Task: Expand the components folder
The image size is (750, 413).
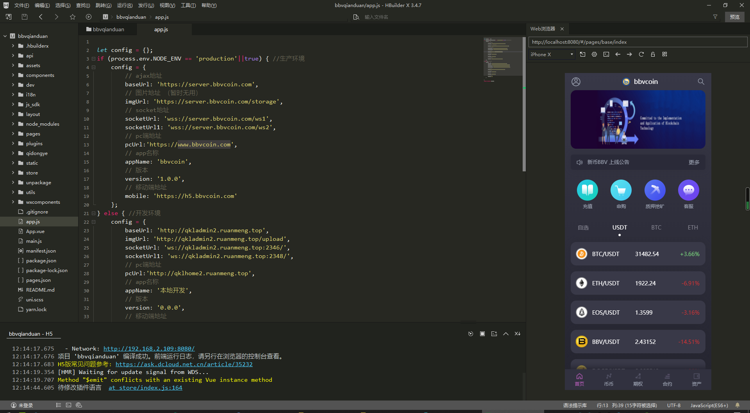Action: coord(13,75)
